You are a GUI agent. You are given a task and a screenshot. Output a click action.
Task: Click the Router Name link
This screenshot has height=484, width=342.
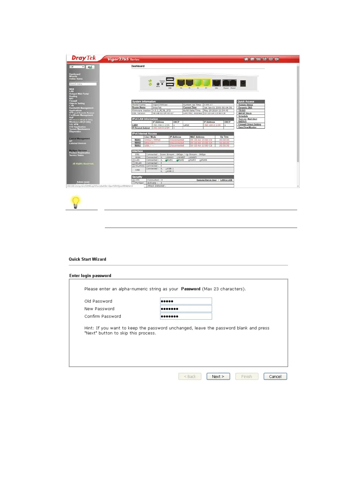coord(139,107)
